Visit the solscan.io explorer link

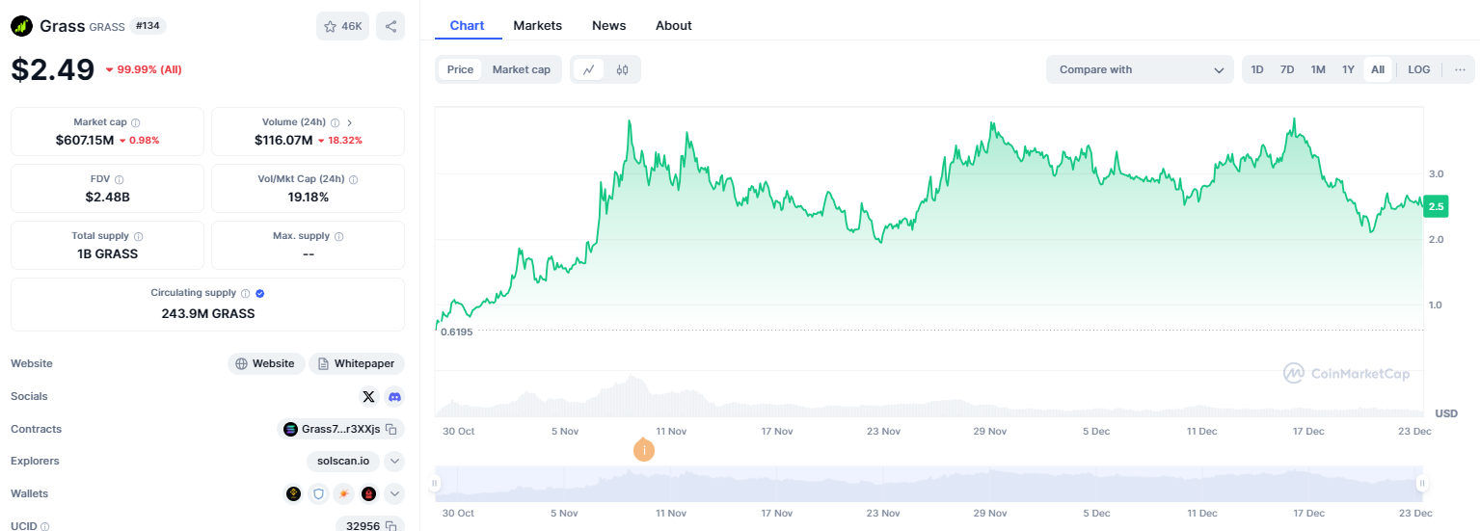click(342, 461)
